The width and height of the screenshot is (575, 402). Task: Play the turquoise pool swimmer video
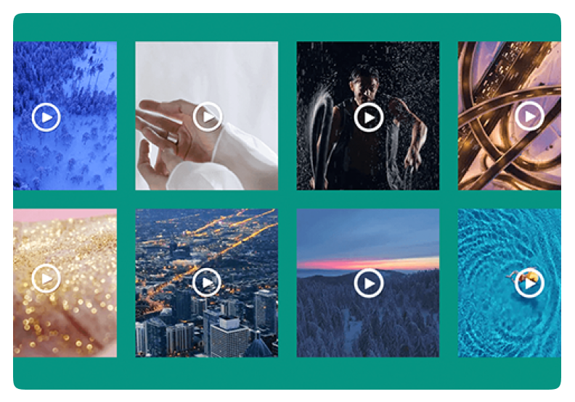click(529, 283)
